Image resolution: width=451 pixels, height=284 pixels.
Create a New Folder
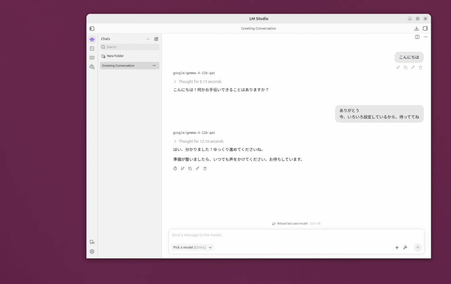coord(113,56)
